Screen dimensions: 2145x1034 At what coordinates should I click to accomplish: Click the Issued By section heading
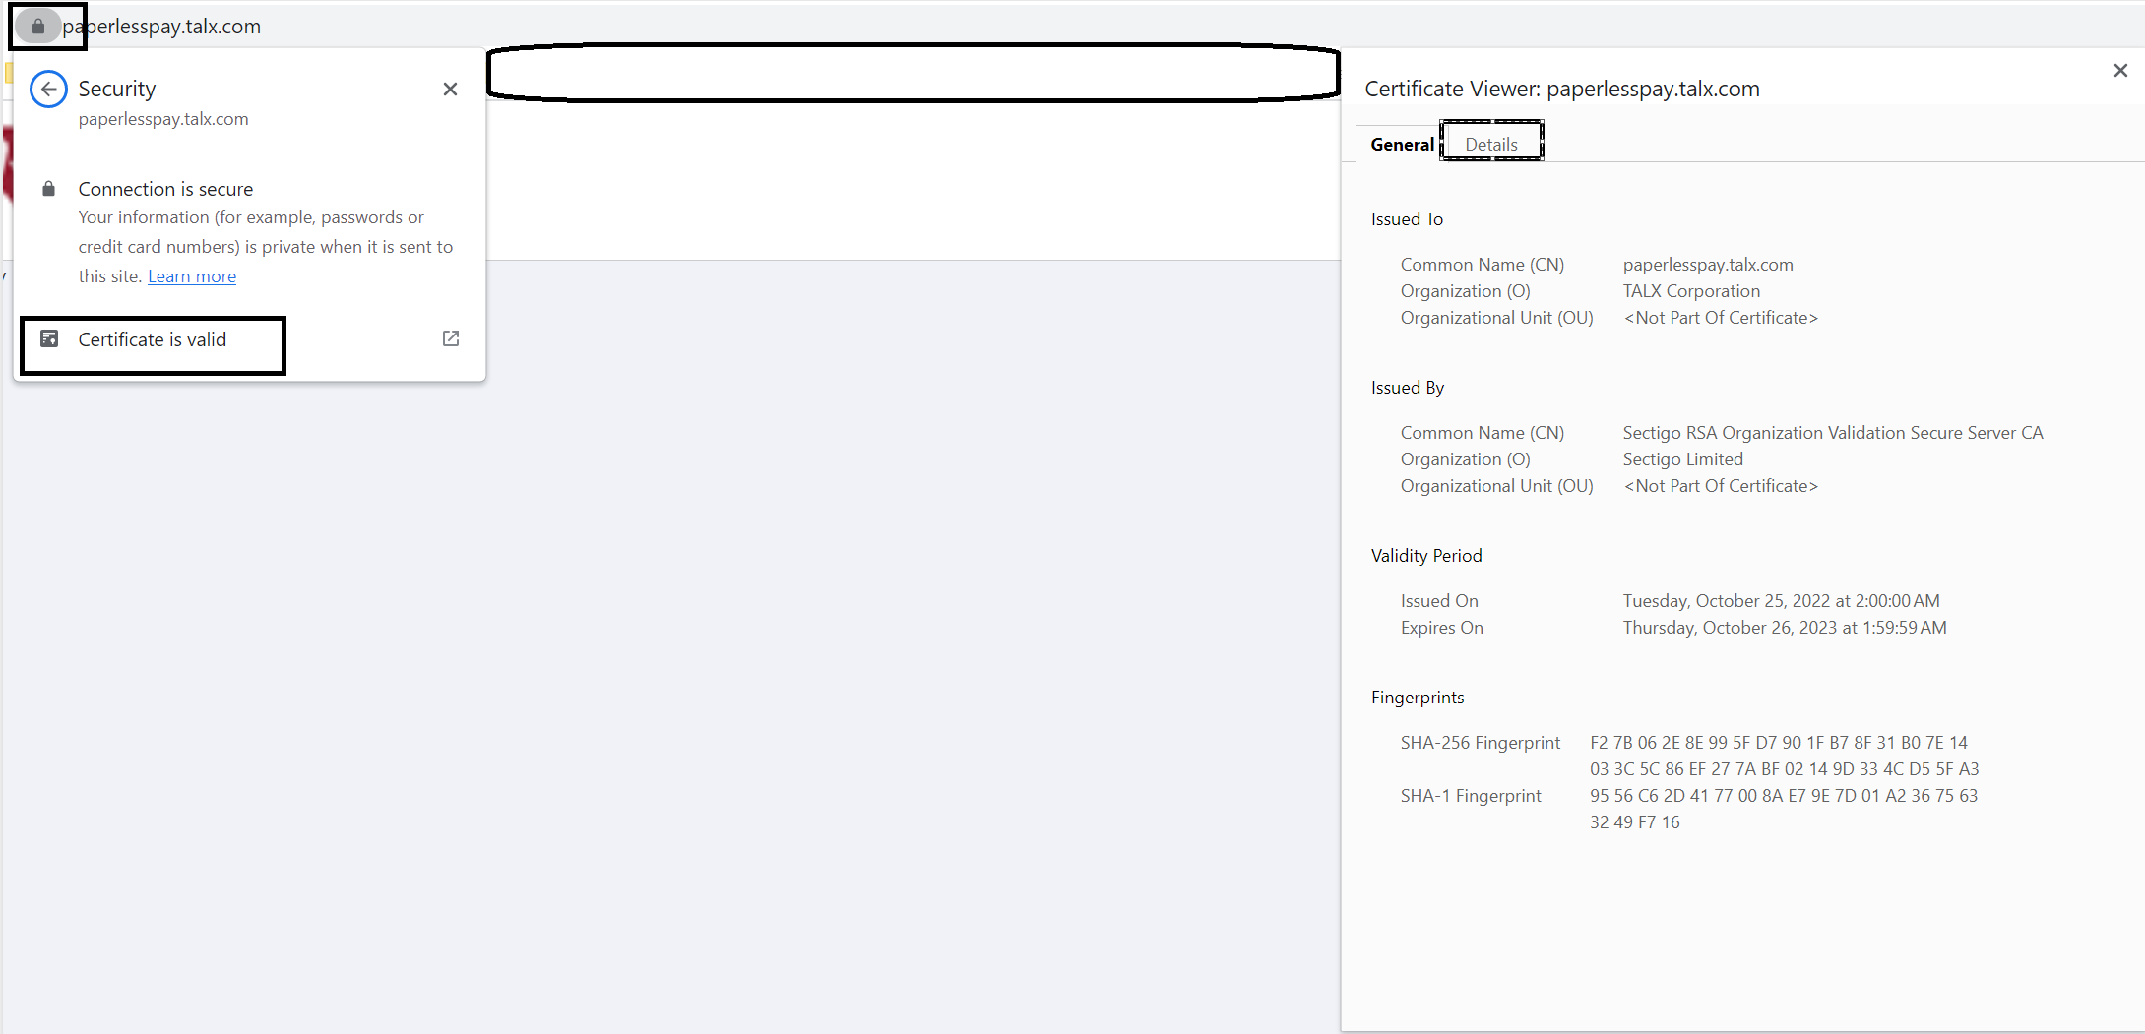(1408, 388)
